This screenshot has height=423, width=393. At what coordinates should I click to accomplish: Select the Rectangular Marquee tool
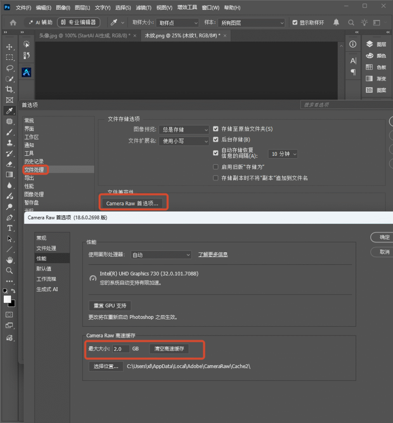(x=9, y=57)
